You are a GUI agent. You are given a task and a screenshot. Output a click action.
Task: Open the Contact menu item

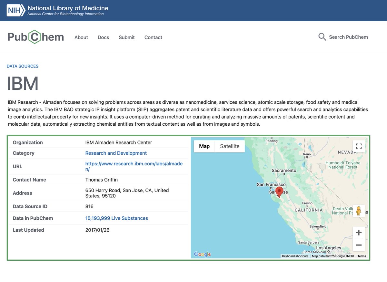click(153, 37)
